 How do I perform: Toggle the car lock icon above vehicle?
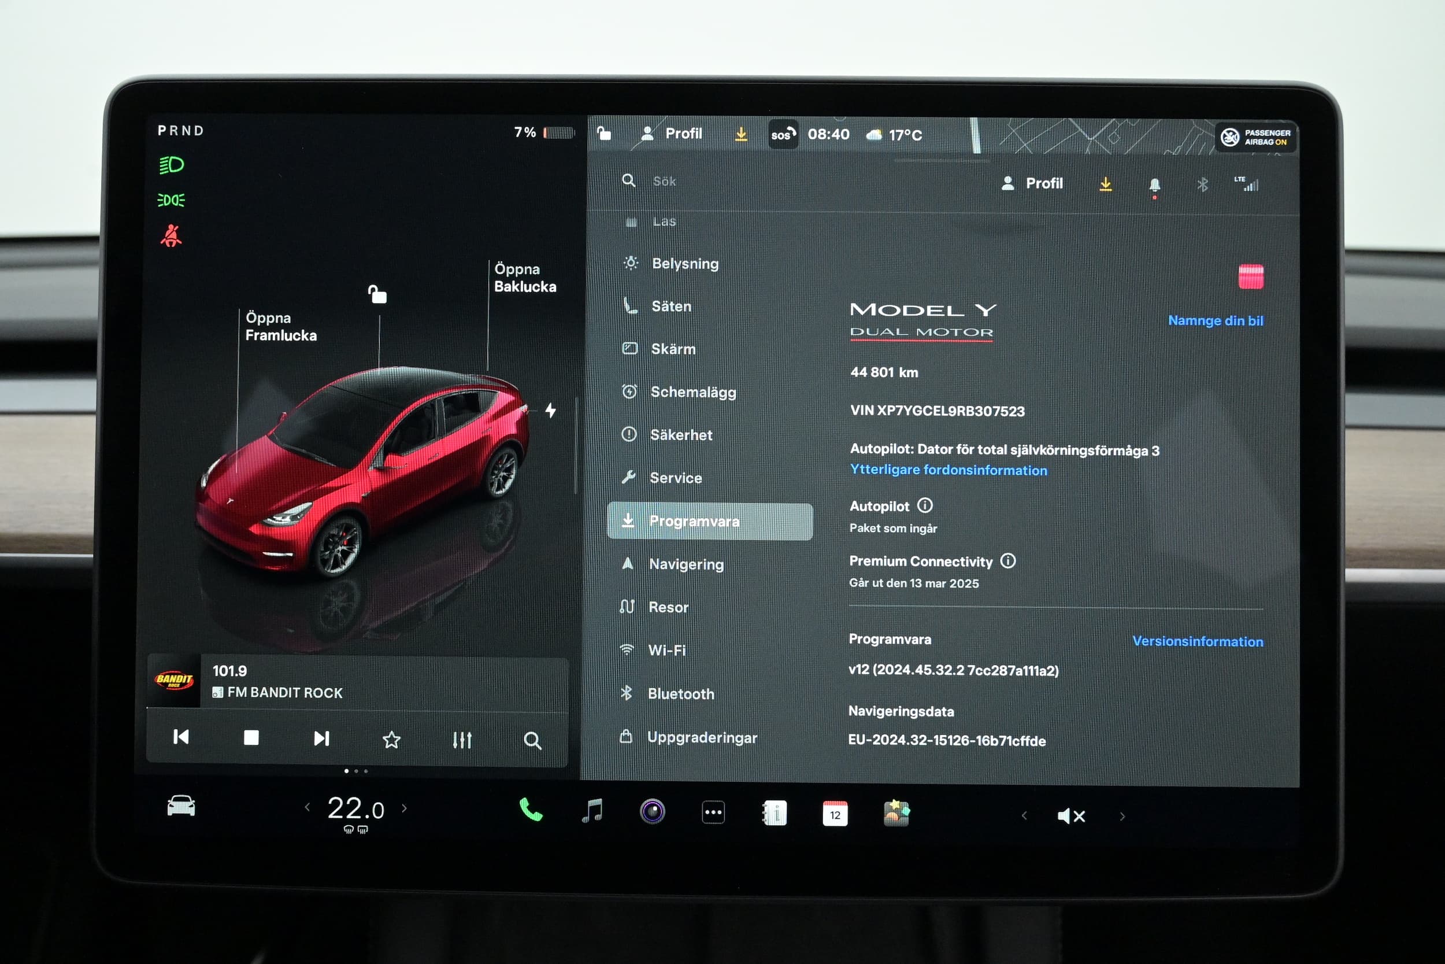(377, 294)
